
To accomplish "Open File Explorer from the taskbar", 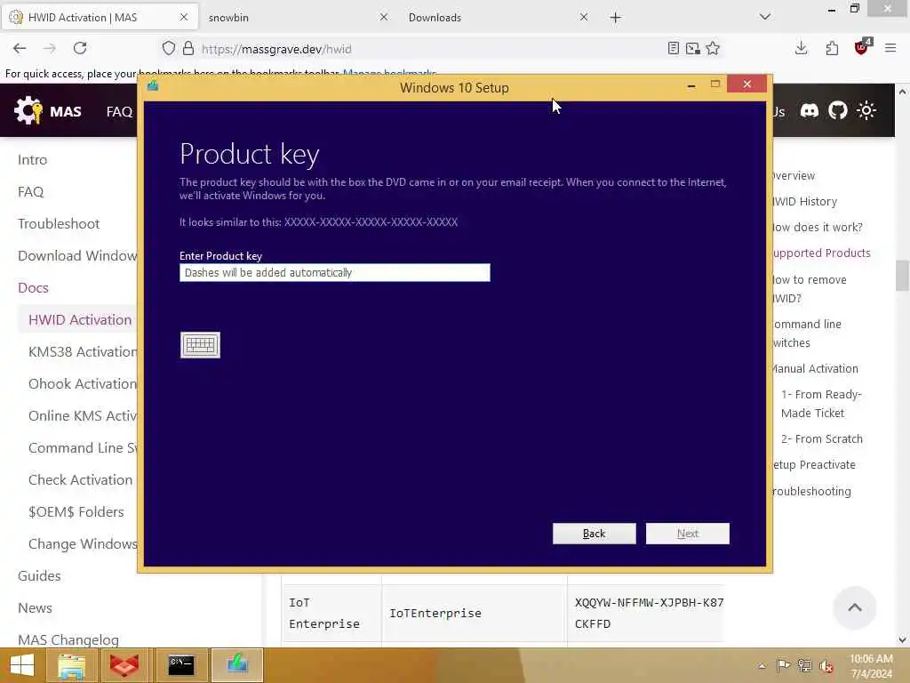I will click(x=71, y=665).
